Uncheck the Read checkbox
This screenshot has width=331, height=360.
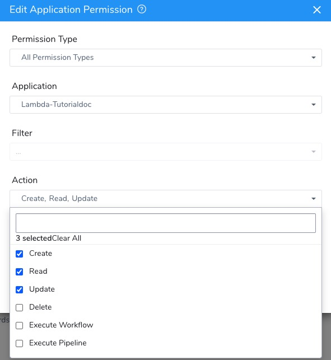coord(19,272)
